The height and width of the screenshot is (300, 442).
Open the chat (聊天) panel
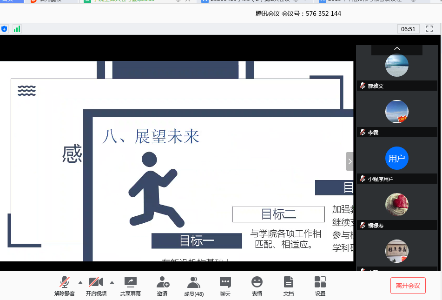pos(225,282)
